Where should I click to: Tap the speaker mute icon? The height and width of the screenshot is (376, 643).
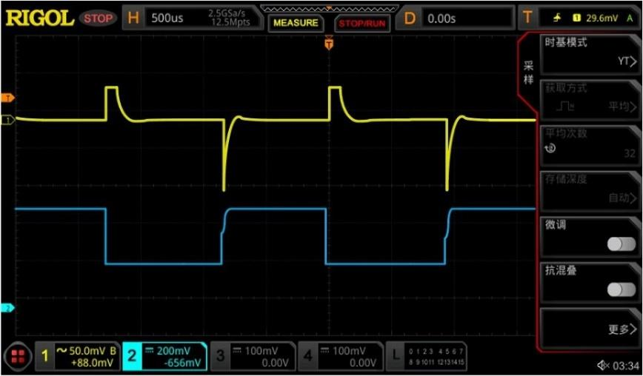click(x=602, y=366)
